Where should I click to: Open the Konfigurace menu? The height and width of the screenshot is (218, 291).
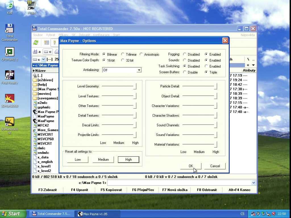[101, 35]
